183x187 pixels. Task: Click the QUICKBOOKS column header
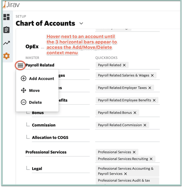tap(106, 58)
